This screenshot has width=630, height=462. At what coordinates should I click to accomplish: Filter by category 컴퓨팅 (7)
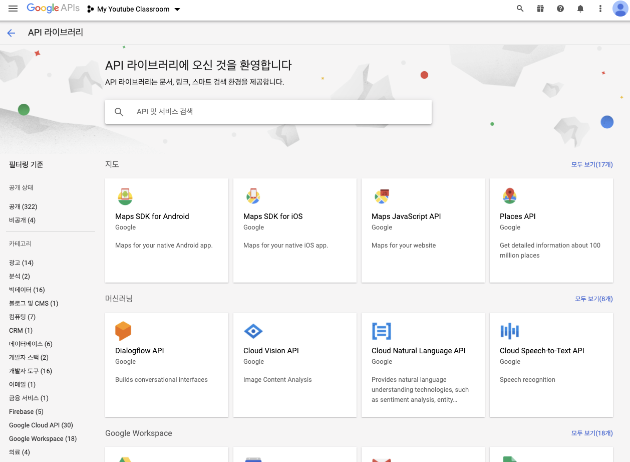pyautogui.click(x=22, y=317)
